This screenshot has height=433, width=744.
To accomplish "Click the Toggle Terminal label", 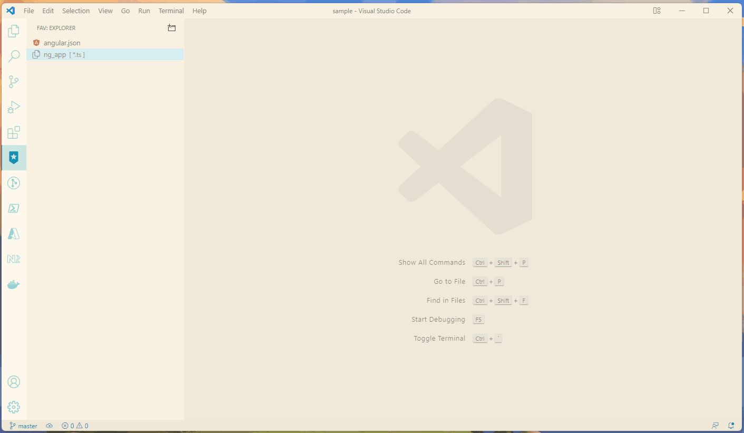I will coord(439,339).
